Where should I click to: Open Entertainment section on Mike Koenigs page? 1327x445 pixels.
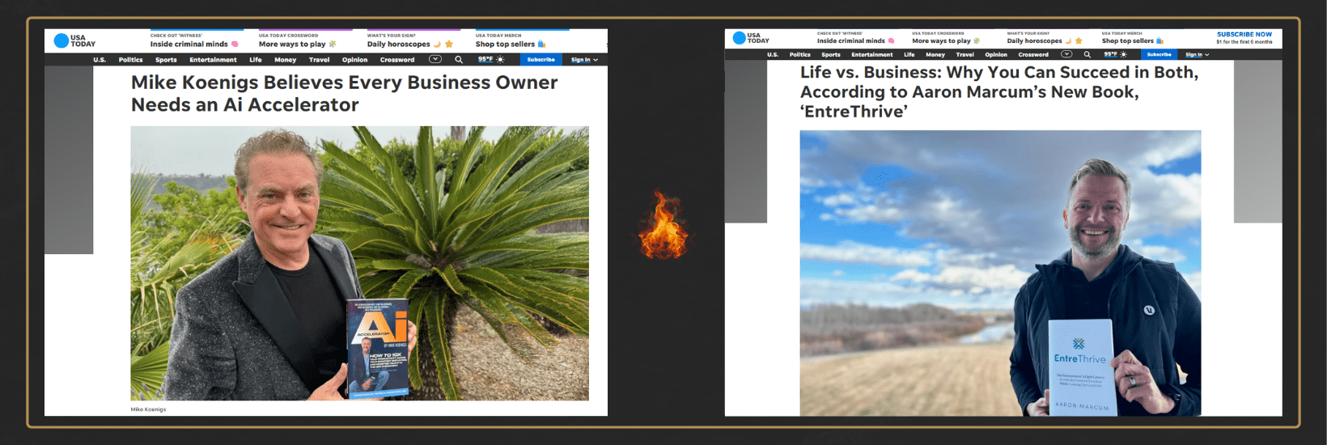(213, 60)
